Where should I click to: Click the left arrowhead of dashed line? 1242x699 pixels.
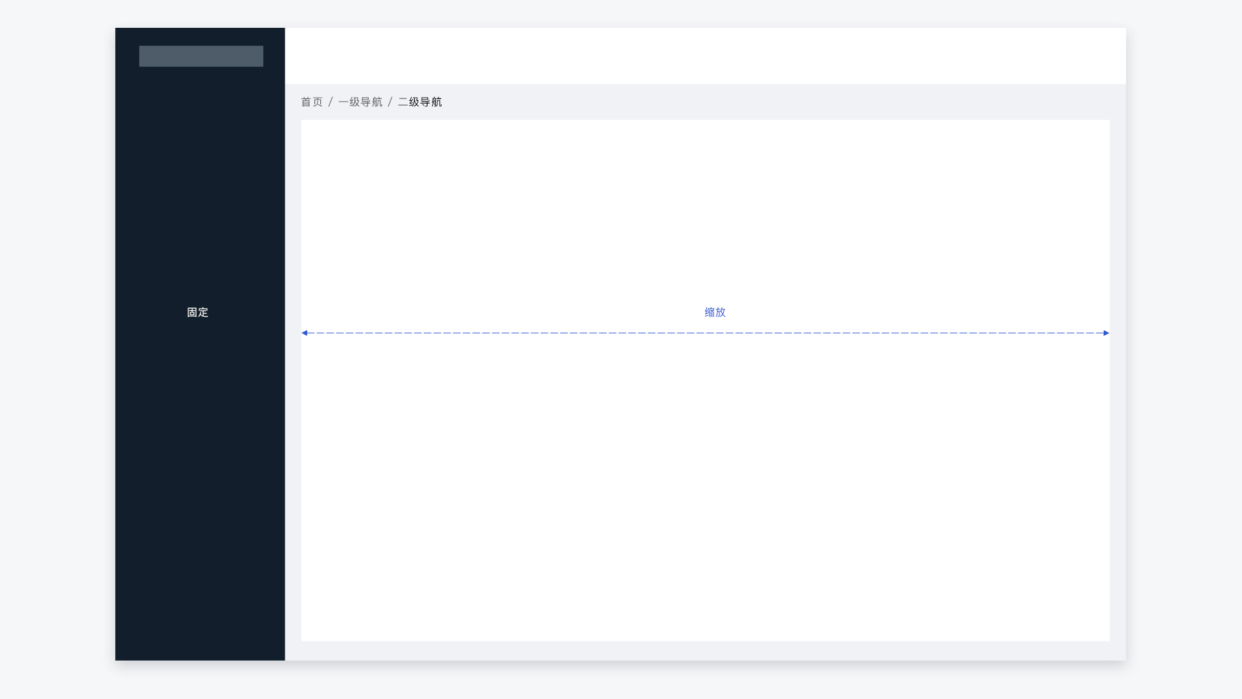click(x=305, y=333)
